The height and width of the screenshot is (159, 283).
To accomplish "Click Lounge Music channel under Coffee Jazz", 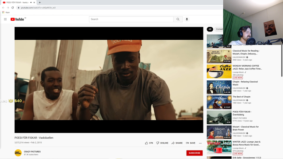I will pyautogui.click(x=238, y=72).
